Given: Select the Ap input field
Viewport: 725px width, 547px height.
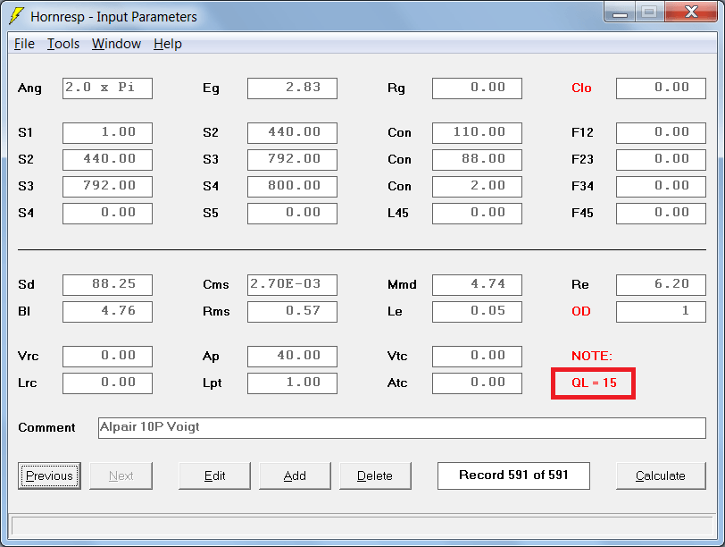Looking at the screenshot, I should click(292, 357).
